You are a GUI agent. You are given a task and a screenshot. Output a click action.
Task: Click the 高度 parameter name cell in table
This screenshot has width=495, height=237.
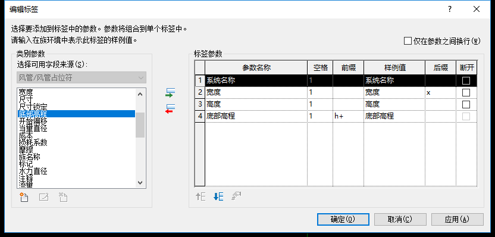click(x=256, y=104)
